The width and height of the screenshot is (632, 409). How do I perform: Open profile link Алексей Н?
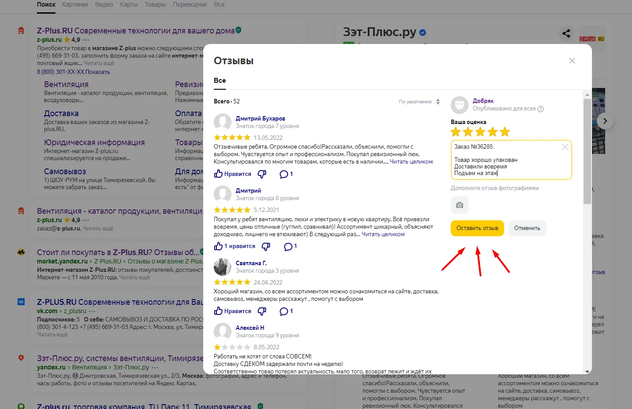tap(250, 328)
